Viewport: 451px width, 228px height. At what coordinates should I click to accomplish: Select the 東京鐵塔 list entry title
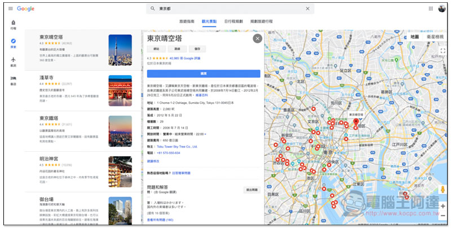click(x=49, y=119)
